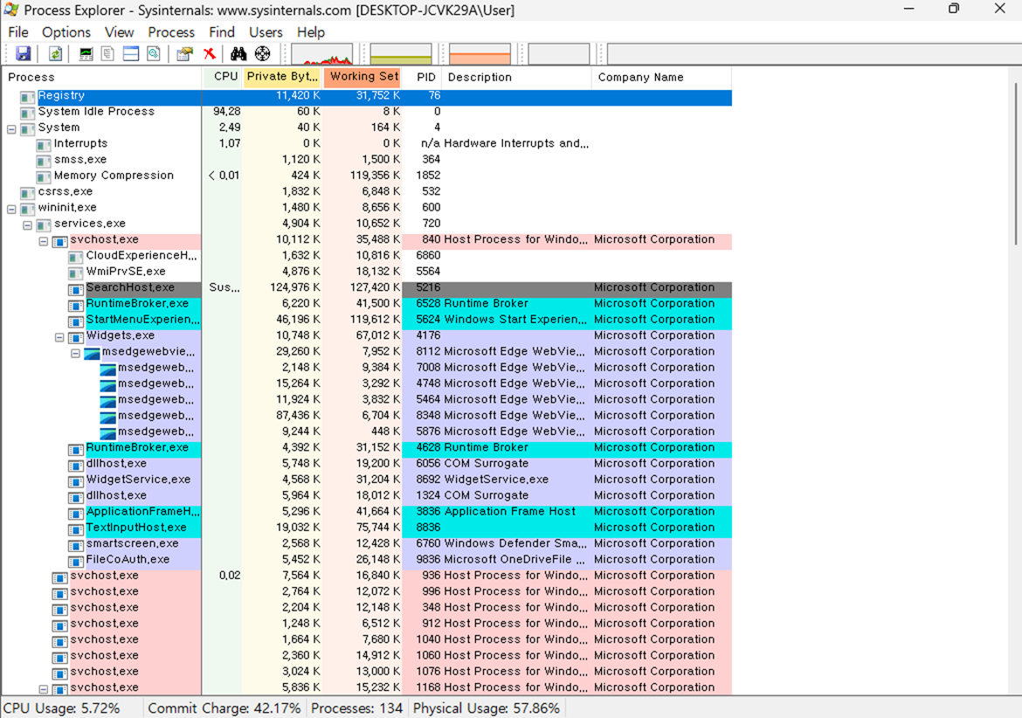Open the View menu
Image resolution: width=1022 pixels, height=718 pixels.
click(x=120, y=32)
